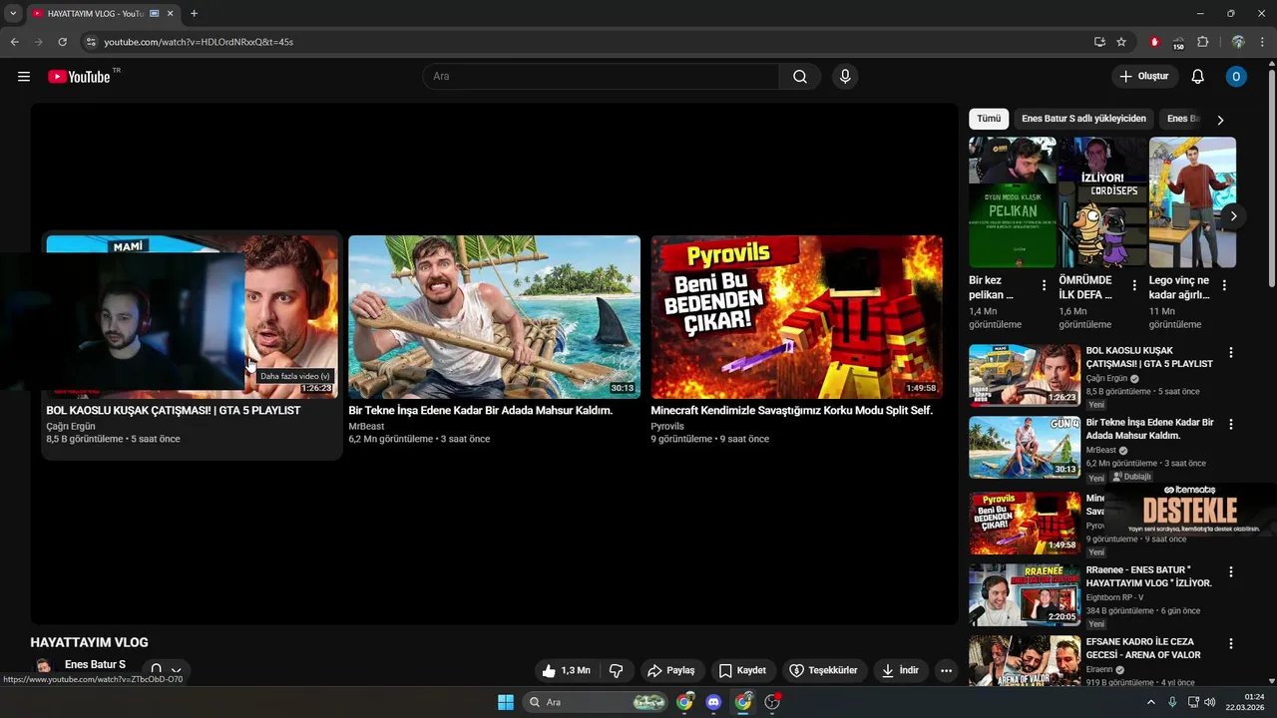Open sidebar title BOL KAOSLU KUŞAK ÇATIŞMASI

point(1149,358)
